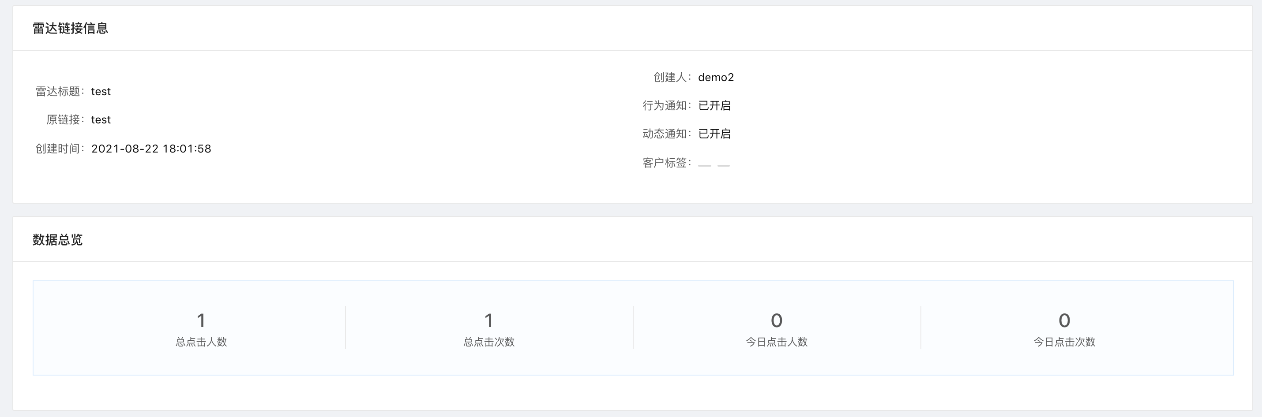Click the 客户标签 field label
Viewport: 1262px width, 417px height.
(x=665, y=163)
